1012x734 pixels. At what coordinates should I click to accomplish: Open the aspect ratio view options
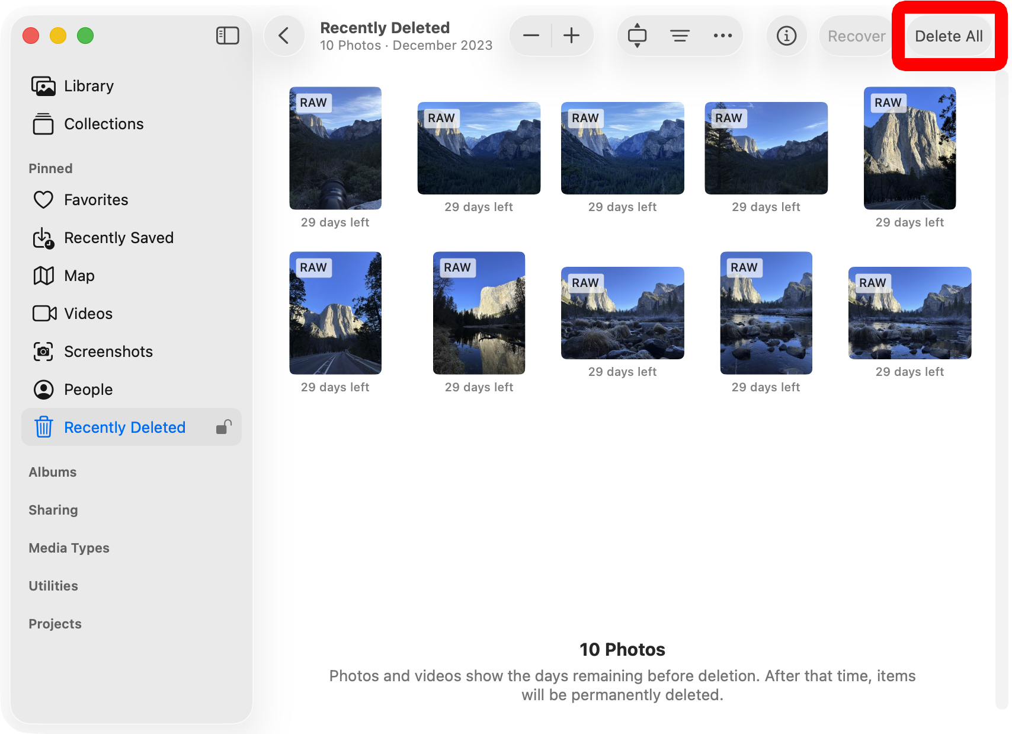[x=637, y=36]
